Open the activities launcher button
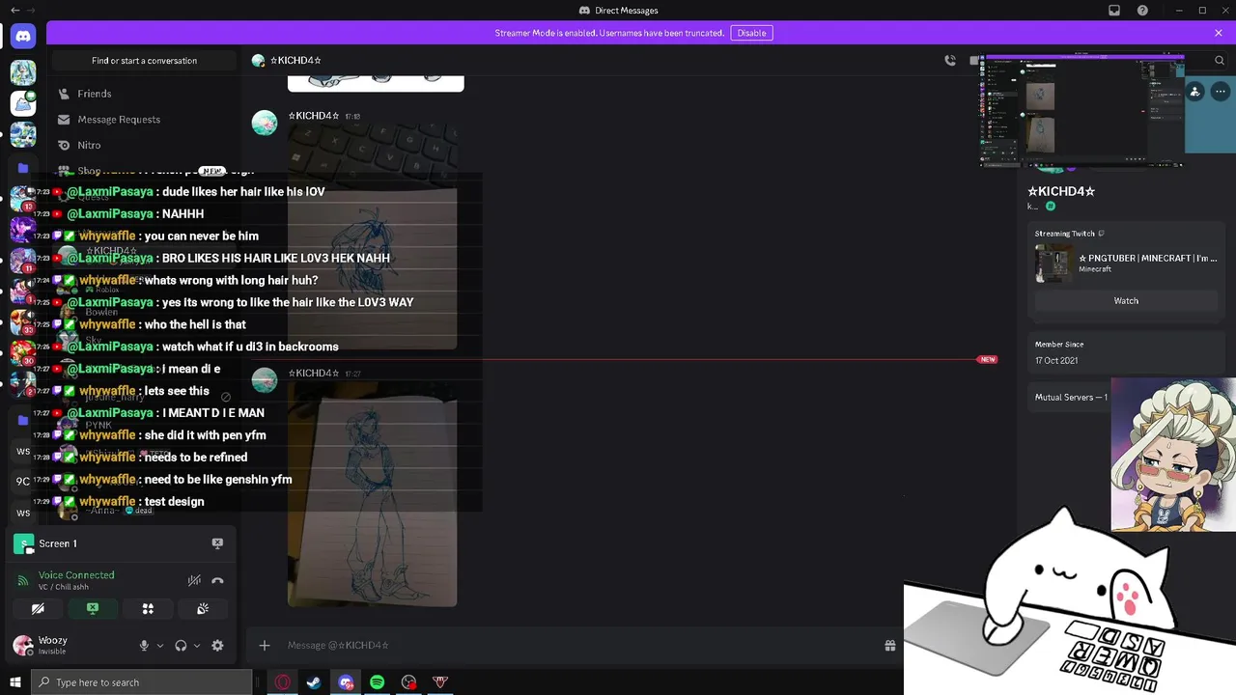Screen dimensions: 1236x695 point(148,609)
